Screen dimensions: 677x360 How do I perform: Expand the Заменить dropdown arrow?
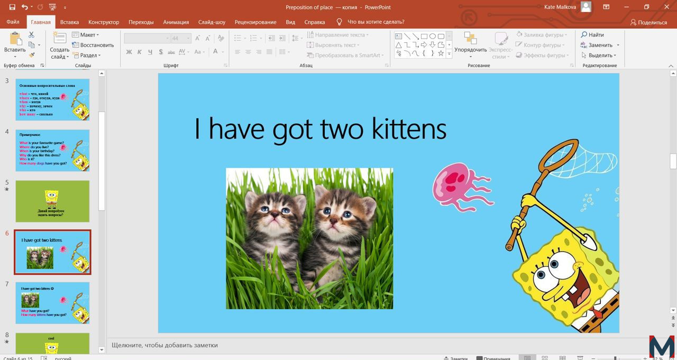[617, 45]
